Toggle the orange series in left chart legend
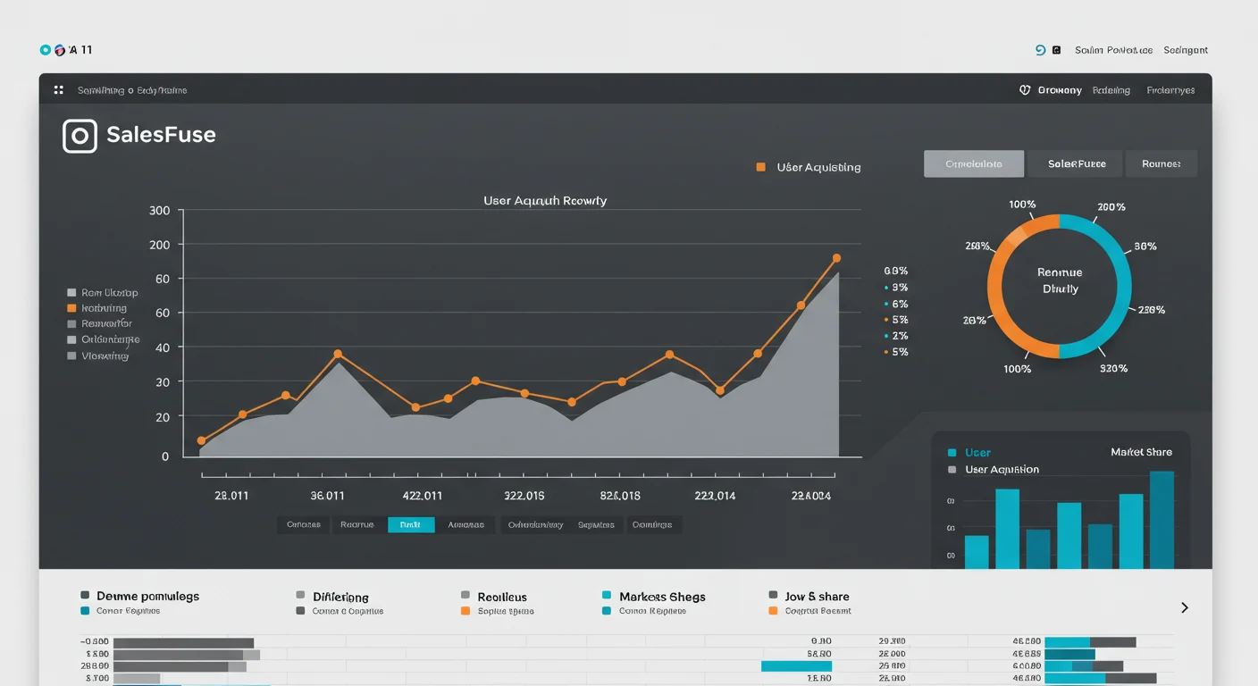This screenshot has height=686, width=1258. point(71,308)
